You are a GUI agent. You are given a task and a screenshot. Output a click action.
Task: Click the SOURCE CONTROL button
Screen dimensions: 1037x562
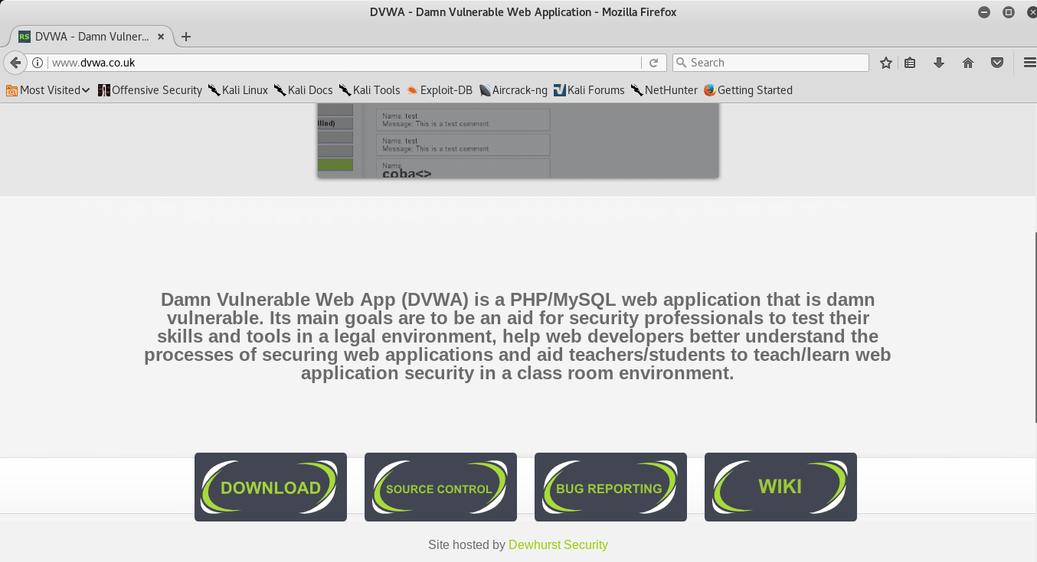pos(440,487)
